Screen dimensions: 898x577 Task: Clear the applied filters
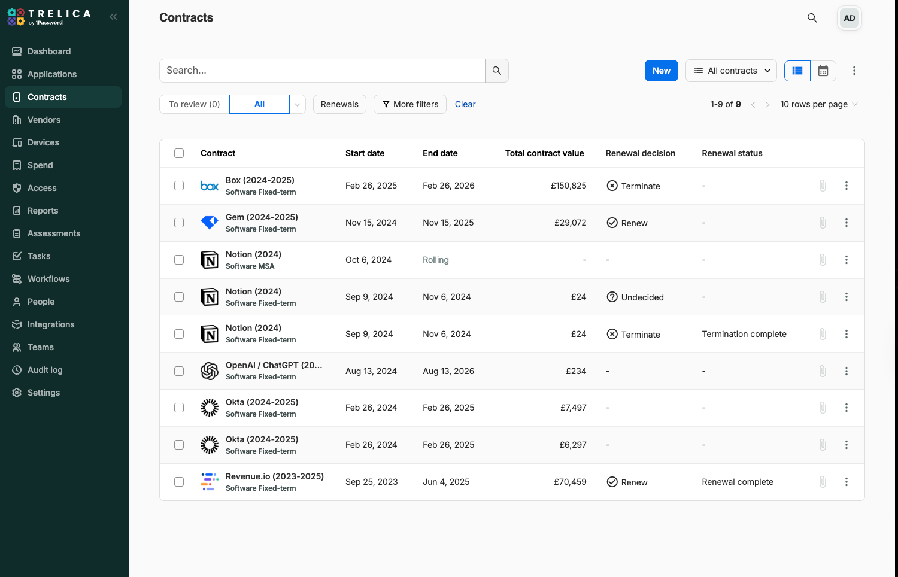[465, 104]
